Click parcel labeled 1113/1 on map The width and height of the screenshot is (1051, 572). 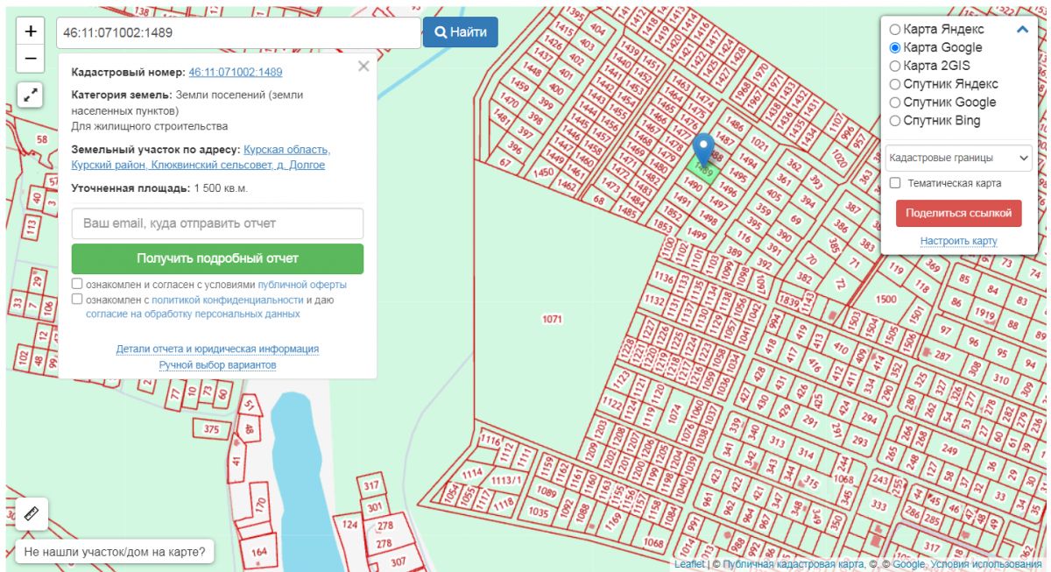point(506,480)
